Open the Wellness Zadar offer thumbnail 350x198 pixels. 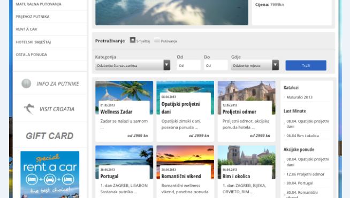tap(124, 97)
